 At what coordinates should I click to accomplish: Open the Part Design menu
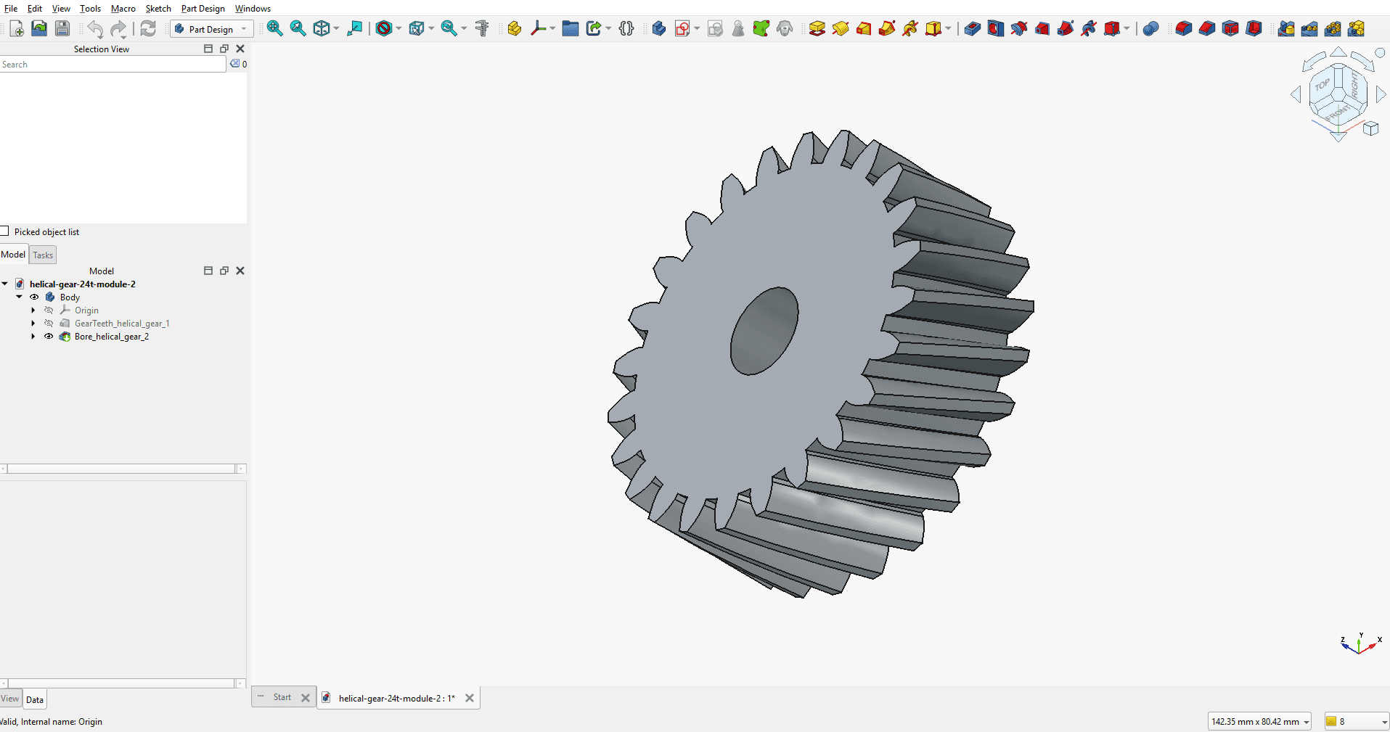pos(203,9)
